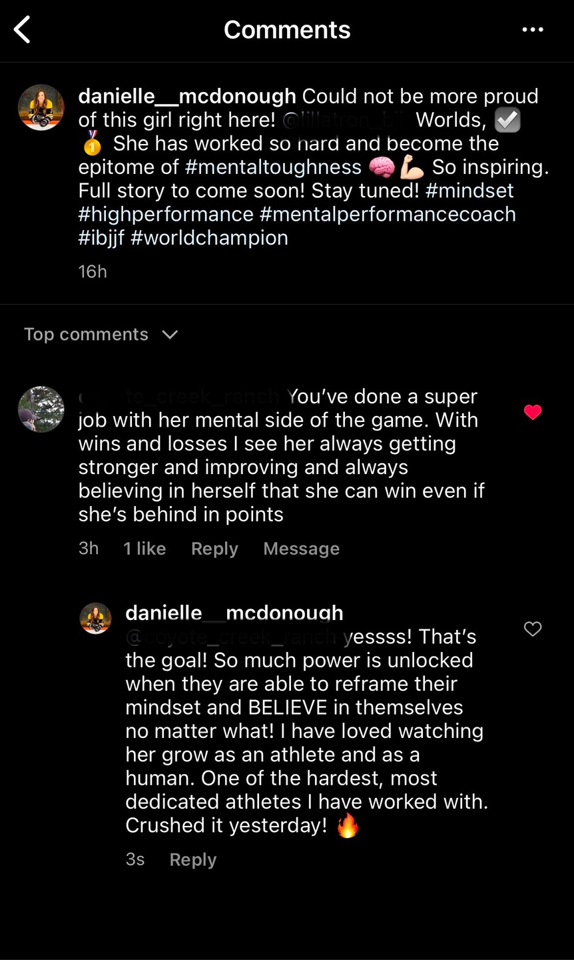View who liked via '1 like'

[x=144, y=549]
